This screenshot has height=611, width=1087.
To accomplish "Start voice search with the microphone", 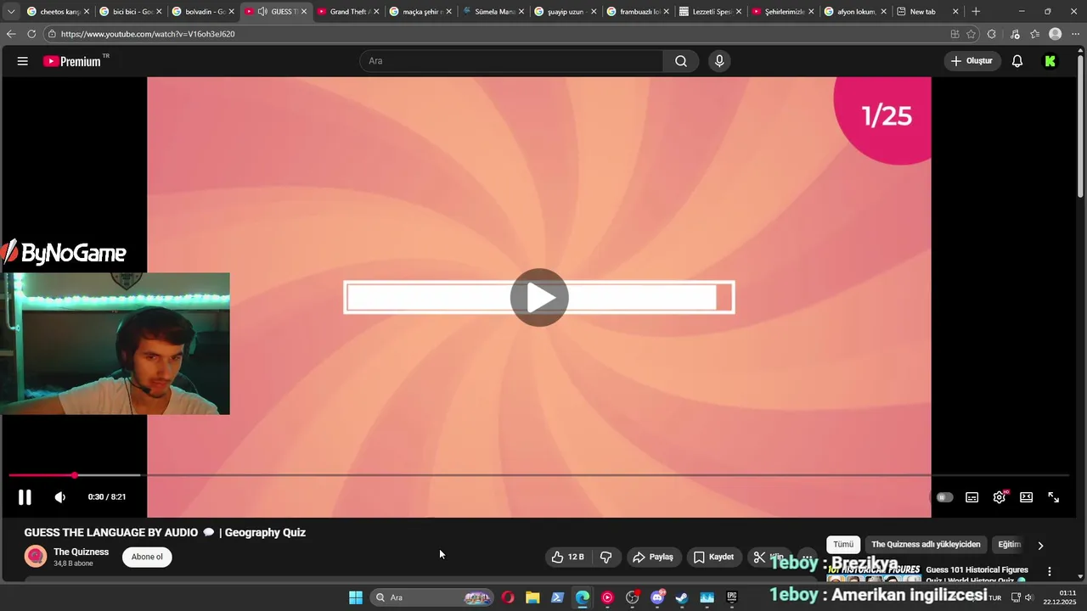I will pos(719,61).
